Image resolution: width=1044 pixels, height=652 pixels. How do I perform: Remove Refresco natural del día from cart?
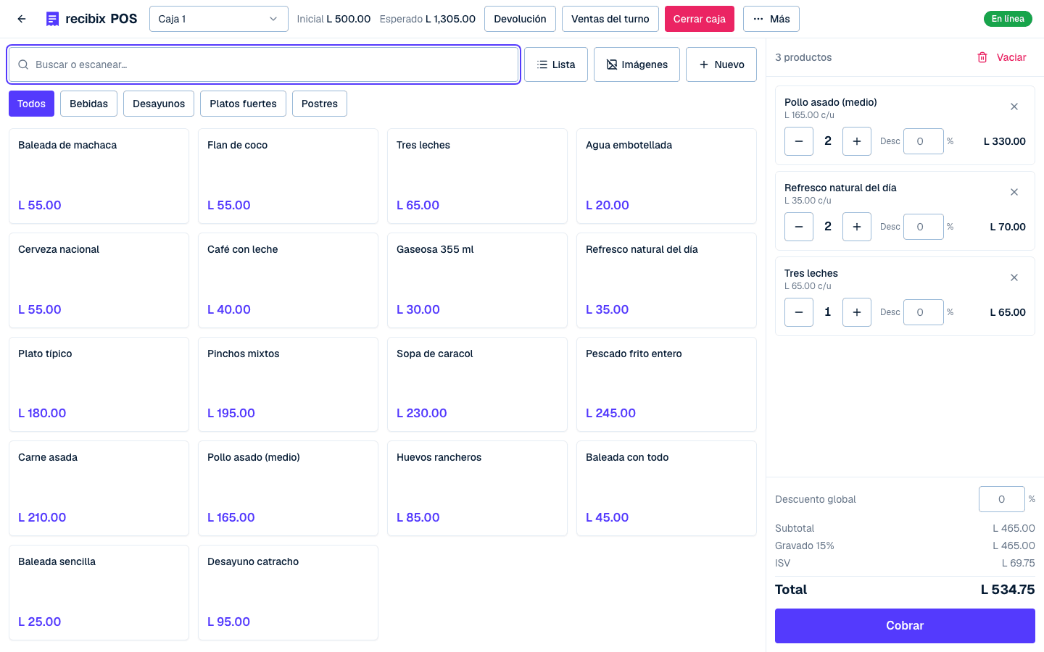coord(1014,192)
